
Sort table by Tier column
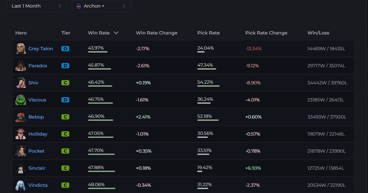click(66, 33)
